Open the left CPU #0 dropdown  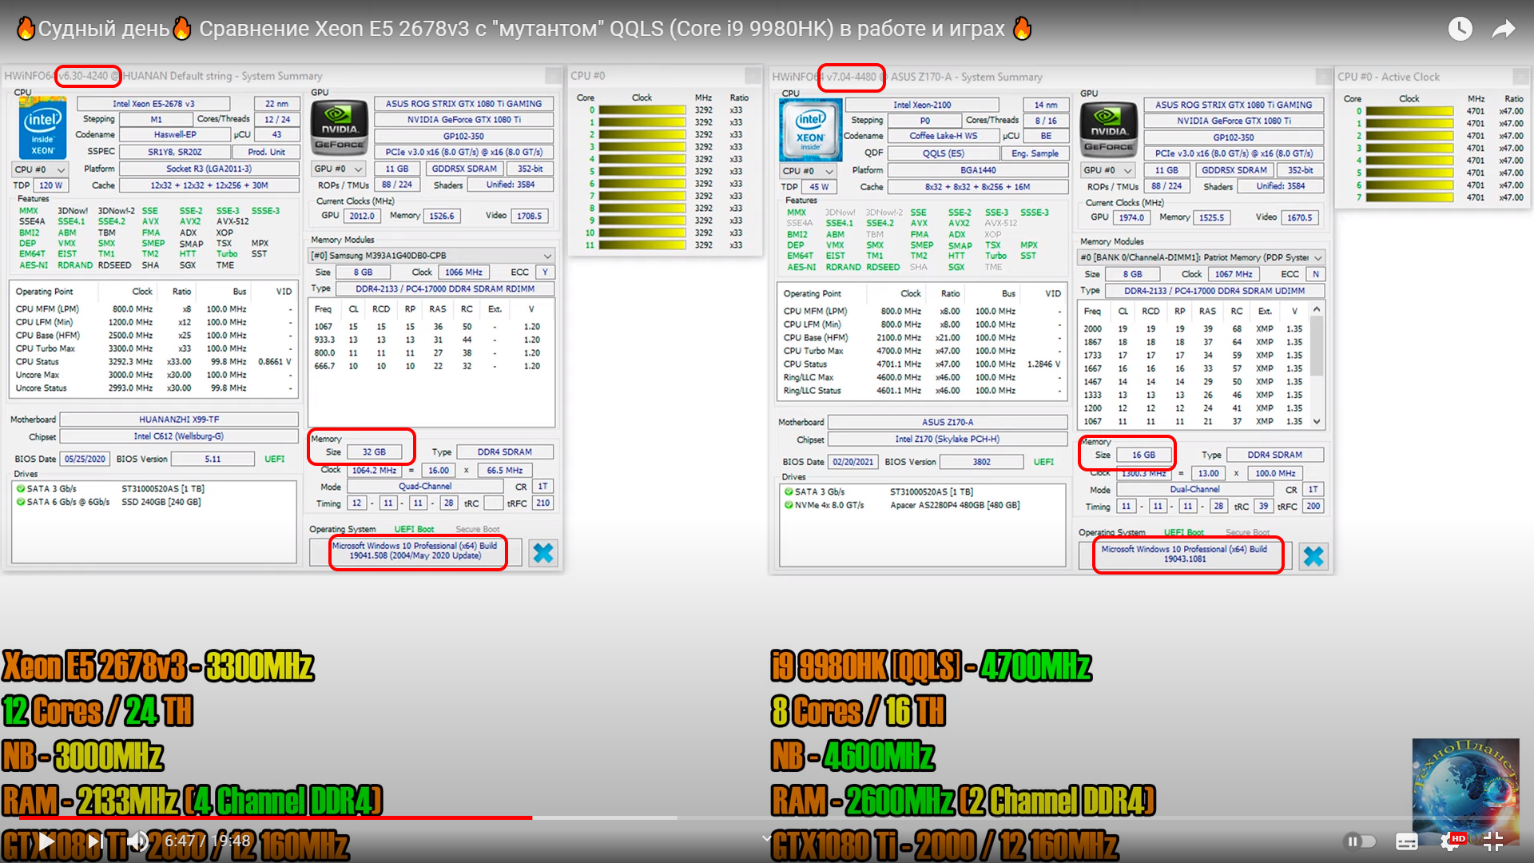40,169
